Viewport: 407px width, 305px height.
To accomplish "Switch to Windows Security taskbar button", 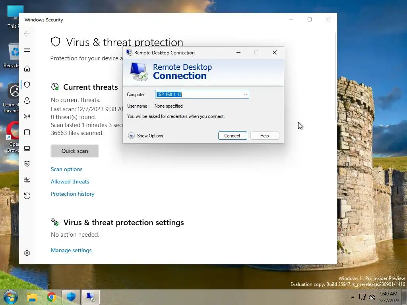I will 71,297.
